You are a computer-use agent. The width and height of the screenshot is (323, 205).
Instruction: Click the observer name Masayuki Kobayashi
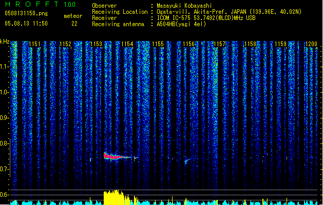tap(184, 6)
